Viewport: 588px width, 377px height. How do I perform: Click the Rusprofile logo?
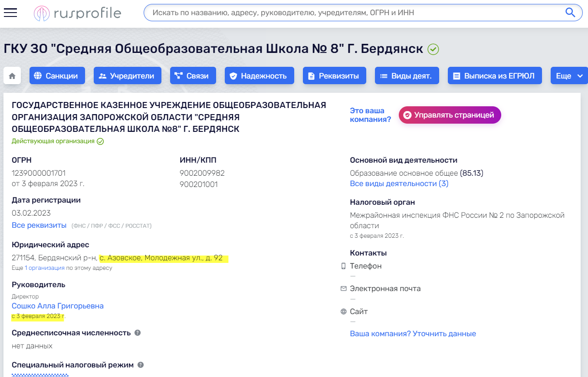77,13
